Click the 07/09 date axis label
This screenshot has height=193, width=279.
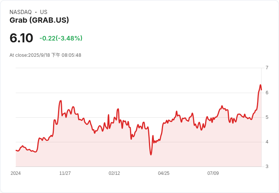pyautogui.click(x=213, y=173)
